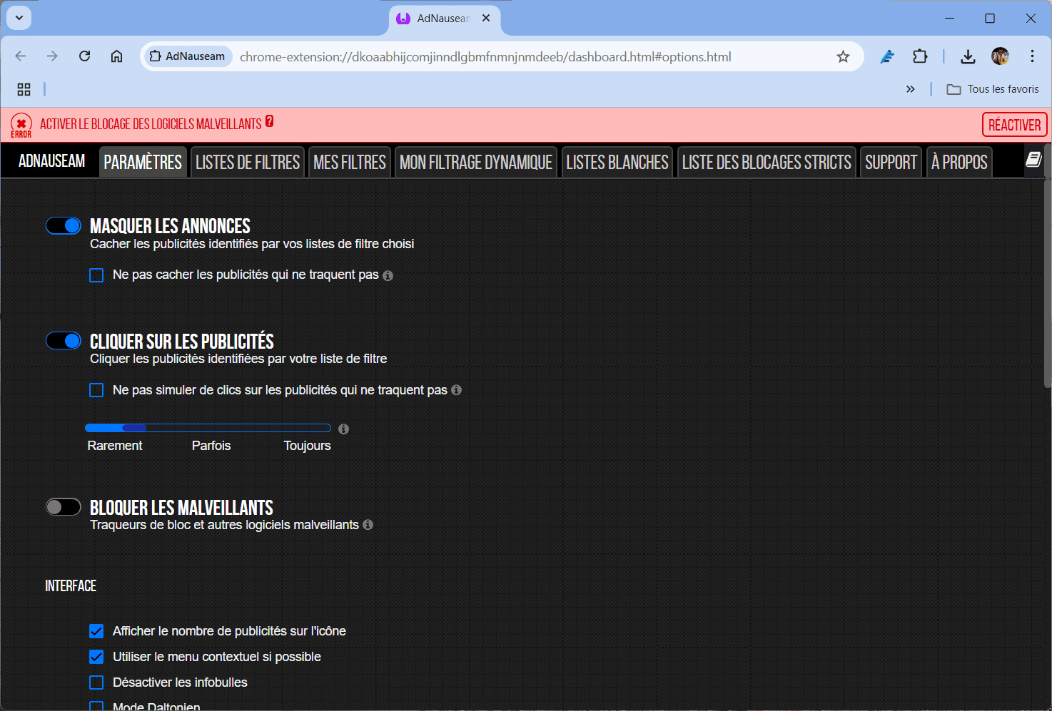Click the AdNauseam site chip in address bar
This screenshot has width=1052, height=711.
point(188,56)
